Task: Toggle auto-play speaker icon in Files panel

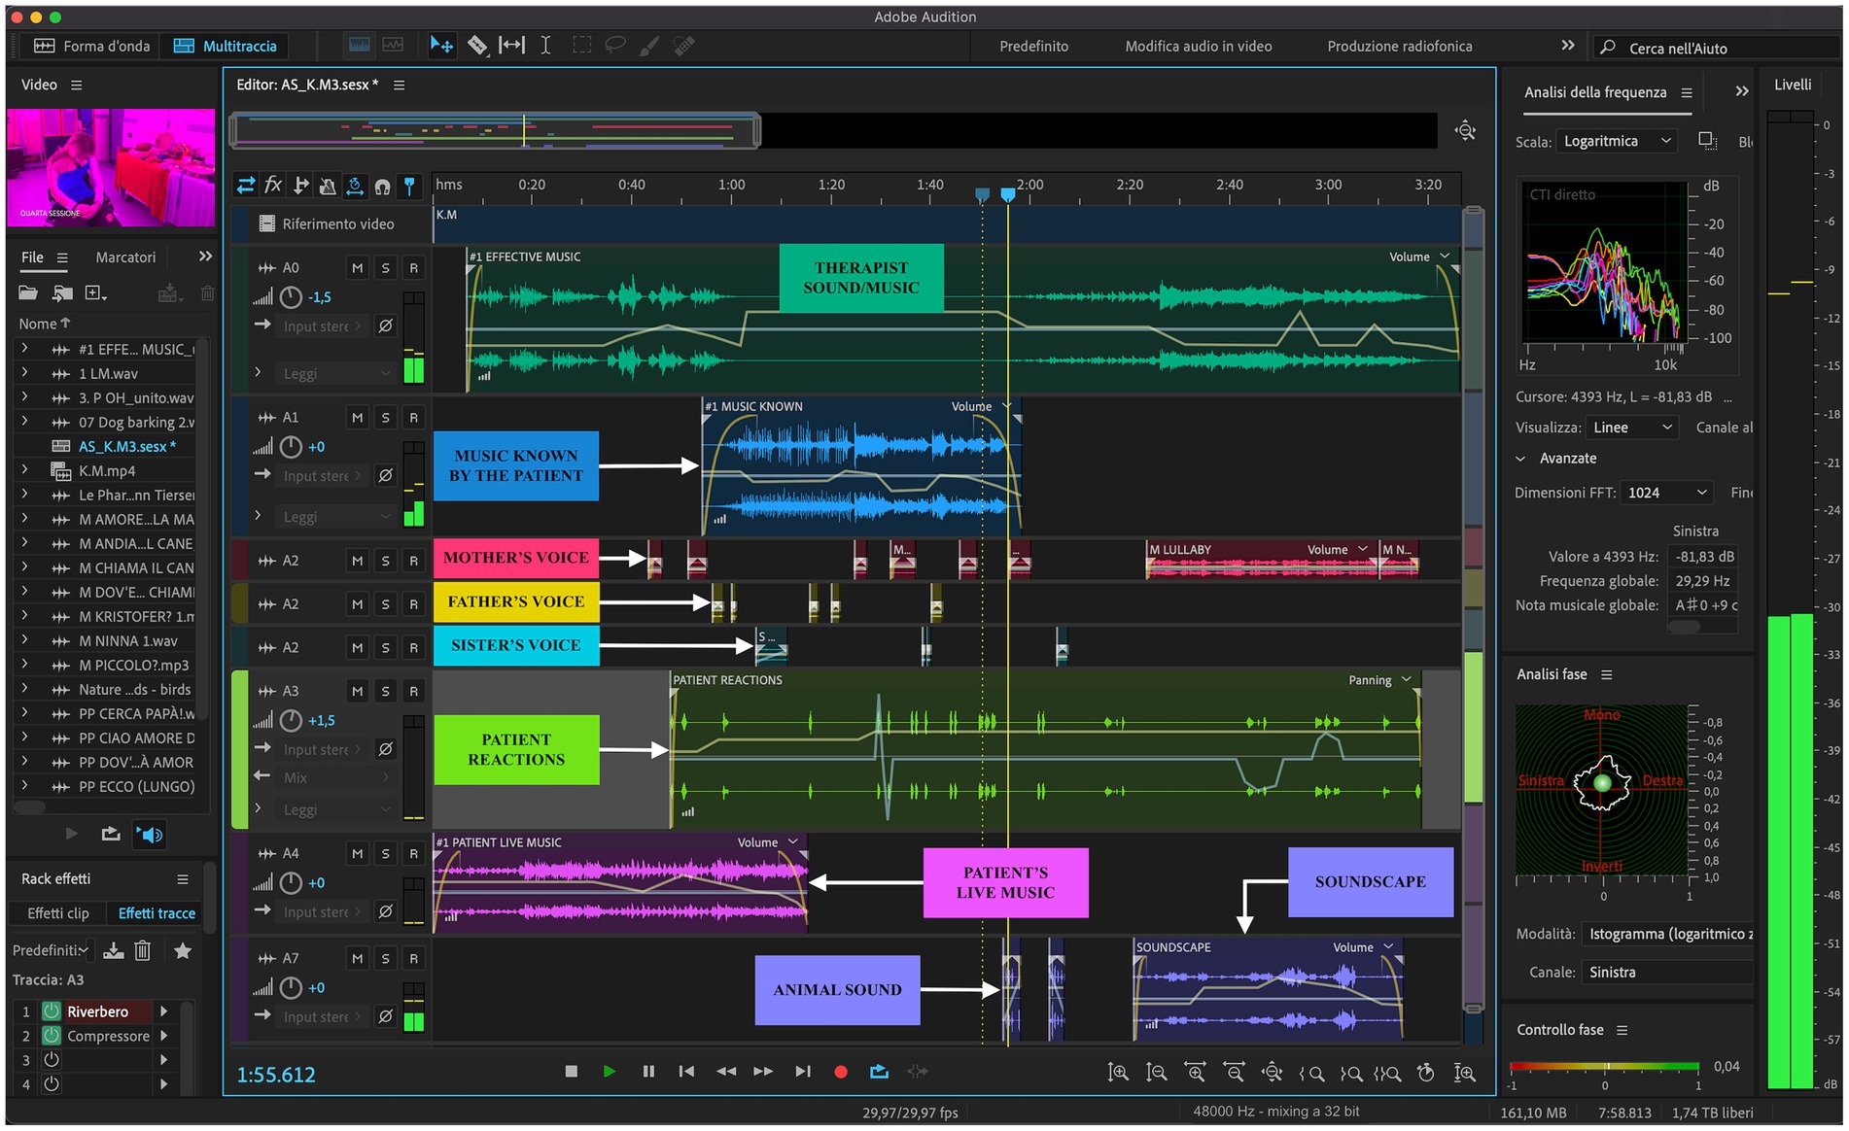Action: coord(149,834)
